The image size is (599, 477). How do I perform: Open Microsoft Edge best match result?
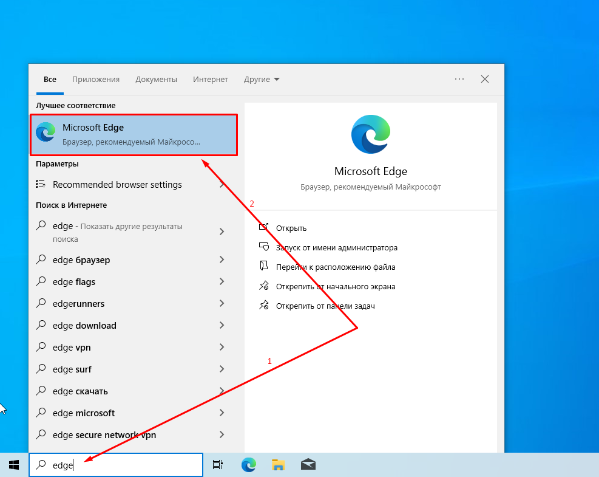[134, 135]
